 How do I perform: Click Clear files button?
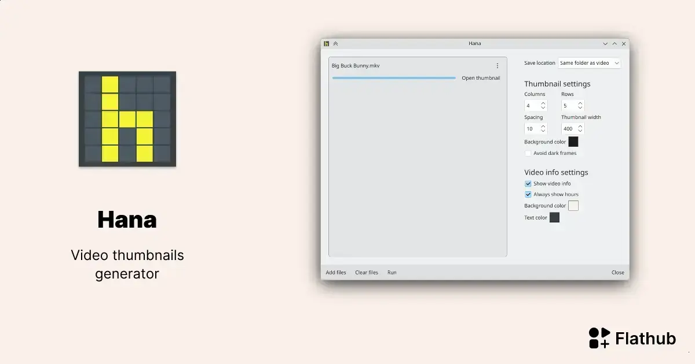pos(367,273)
